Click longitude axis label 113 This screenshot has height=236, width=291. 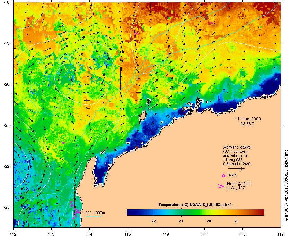51,234
